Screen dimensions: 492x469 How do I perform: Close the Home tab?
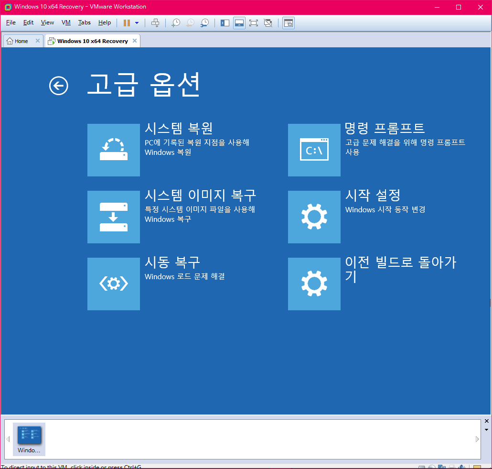tap(38, 41)
